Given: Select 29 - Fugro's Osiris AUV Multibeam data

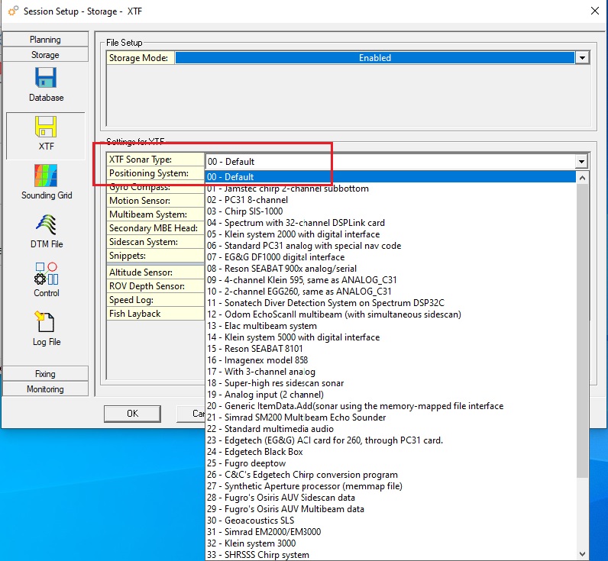Looking at the screenshot, I should (390, 508).
